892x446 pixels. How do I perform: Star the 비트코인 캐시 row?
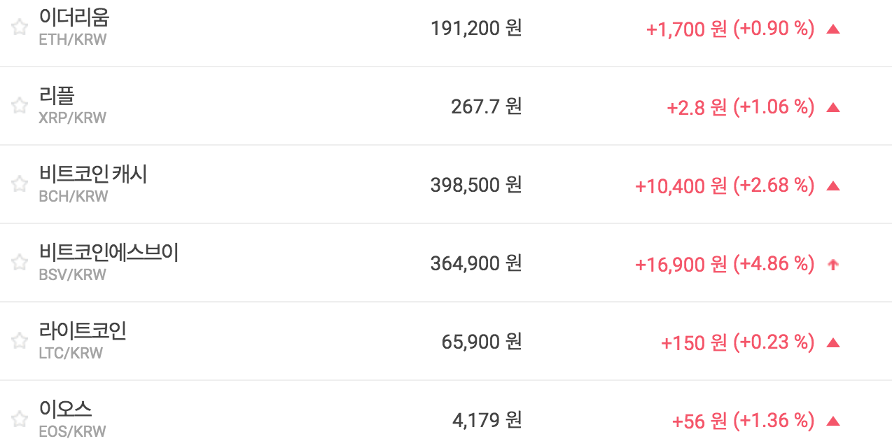click(x=20, y=184)
